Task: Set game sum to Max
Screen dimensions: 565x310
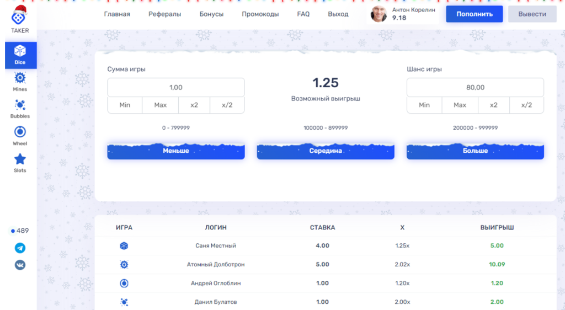Action: (161, 105)
